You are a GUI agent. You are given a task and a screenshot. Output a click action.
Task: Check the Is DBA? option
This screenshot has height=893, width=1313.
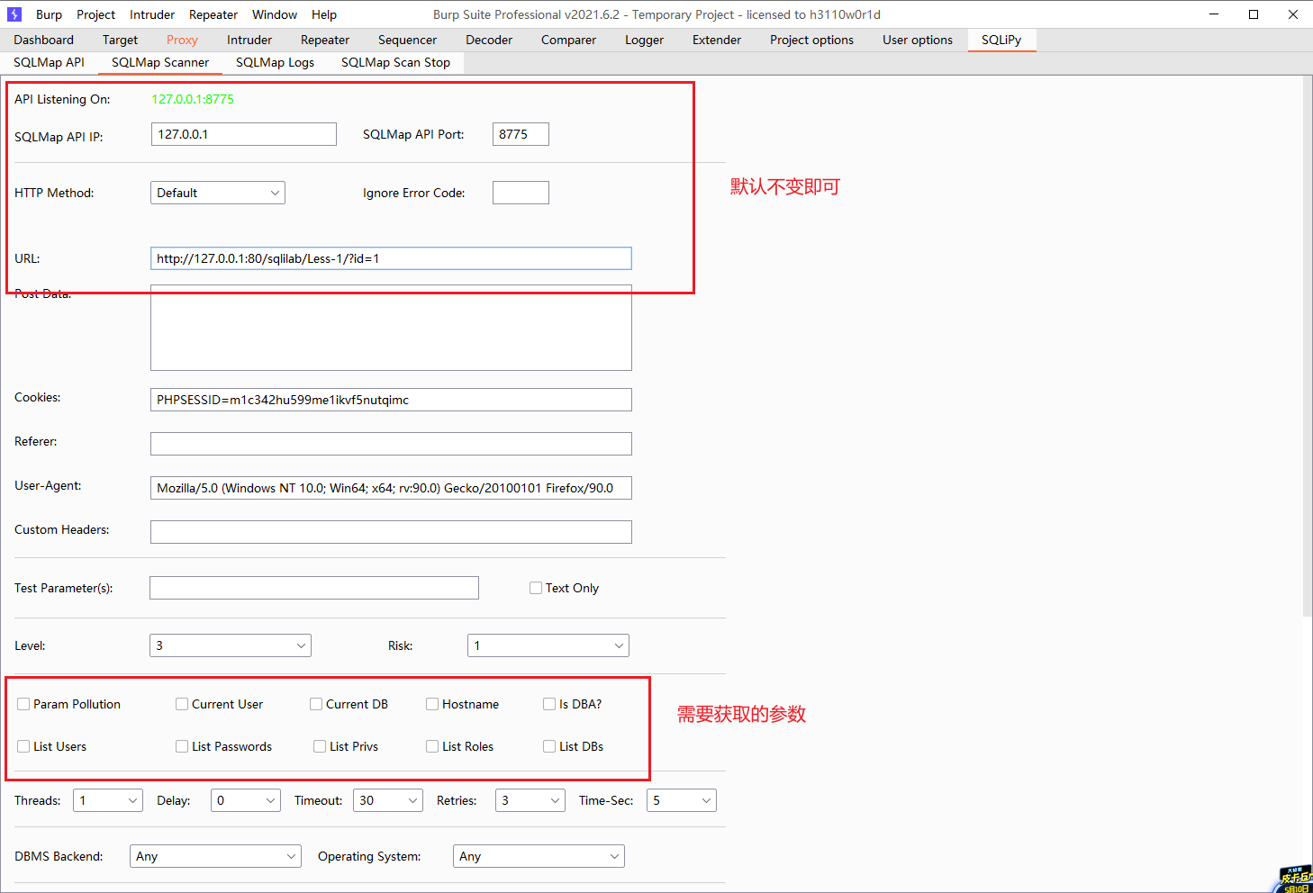click(549, 704)
